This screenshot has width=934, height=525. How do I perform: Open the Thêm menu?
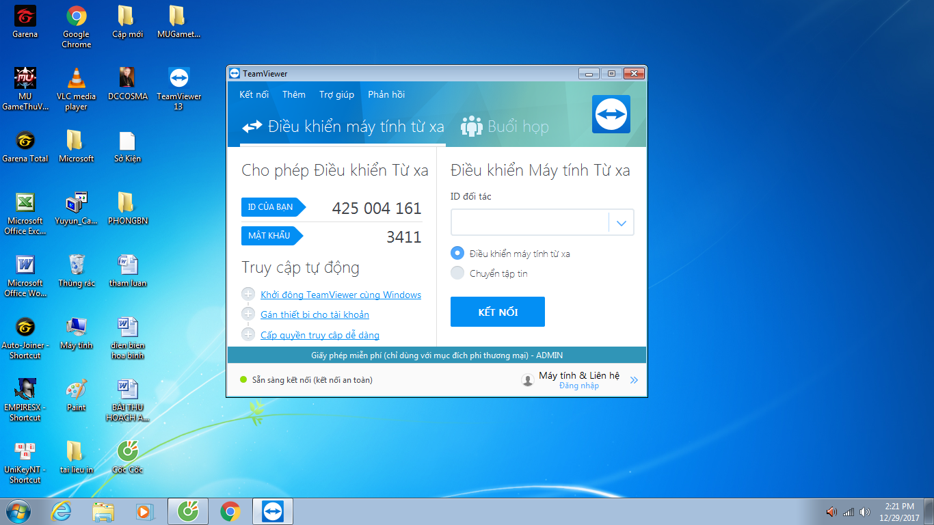(294, 94)
